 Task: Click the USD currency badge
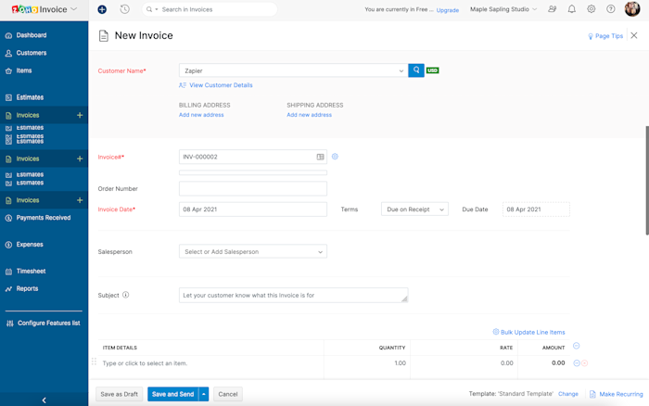click(x=433, y=70)
